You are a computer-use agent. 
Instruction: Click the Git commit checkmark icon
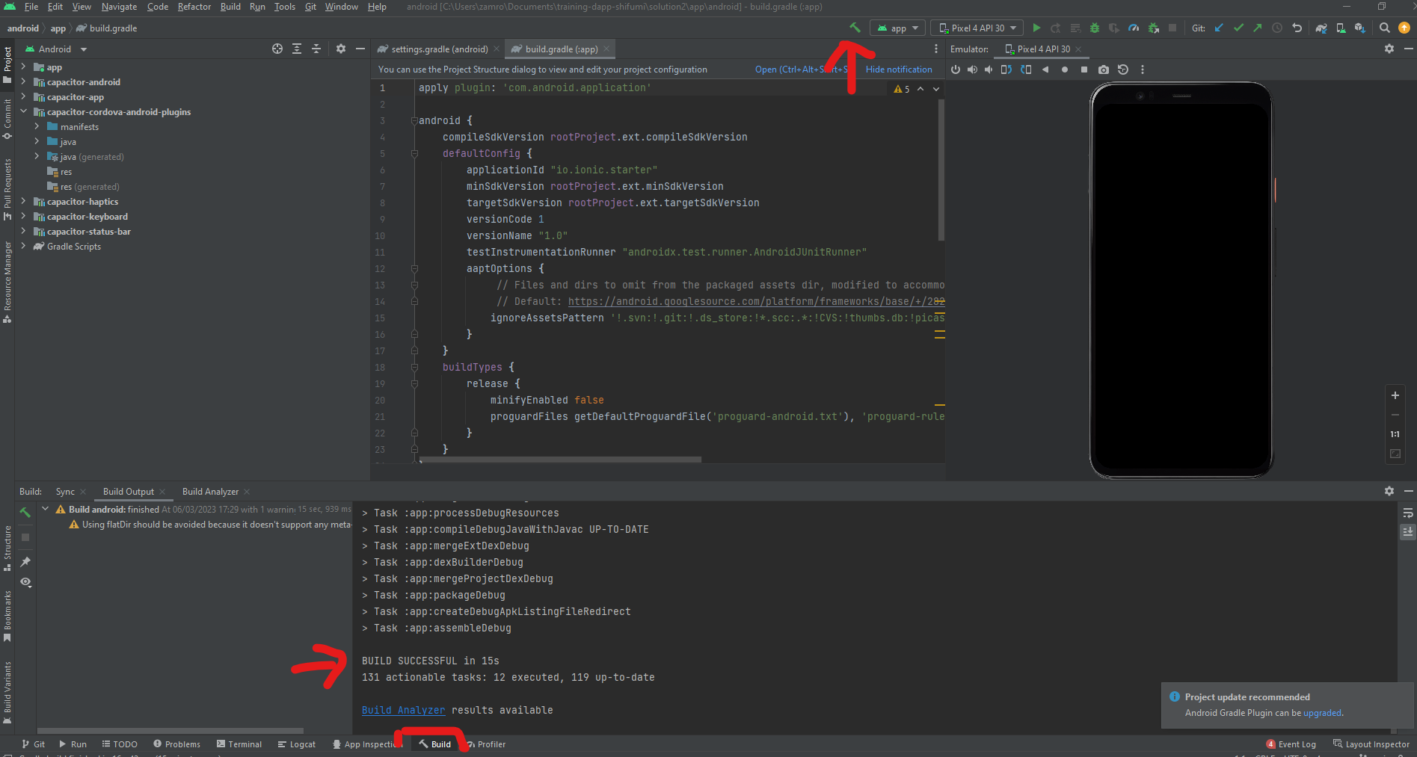point(1238,28)
